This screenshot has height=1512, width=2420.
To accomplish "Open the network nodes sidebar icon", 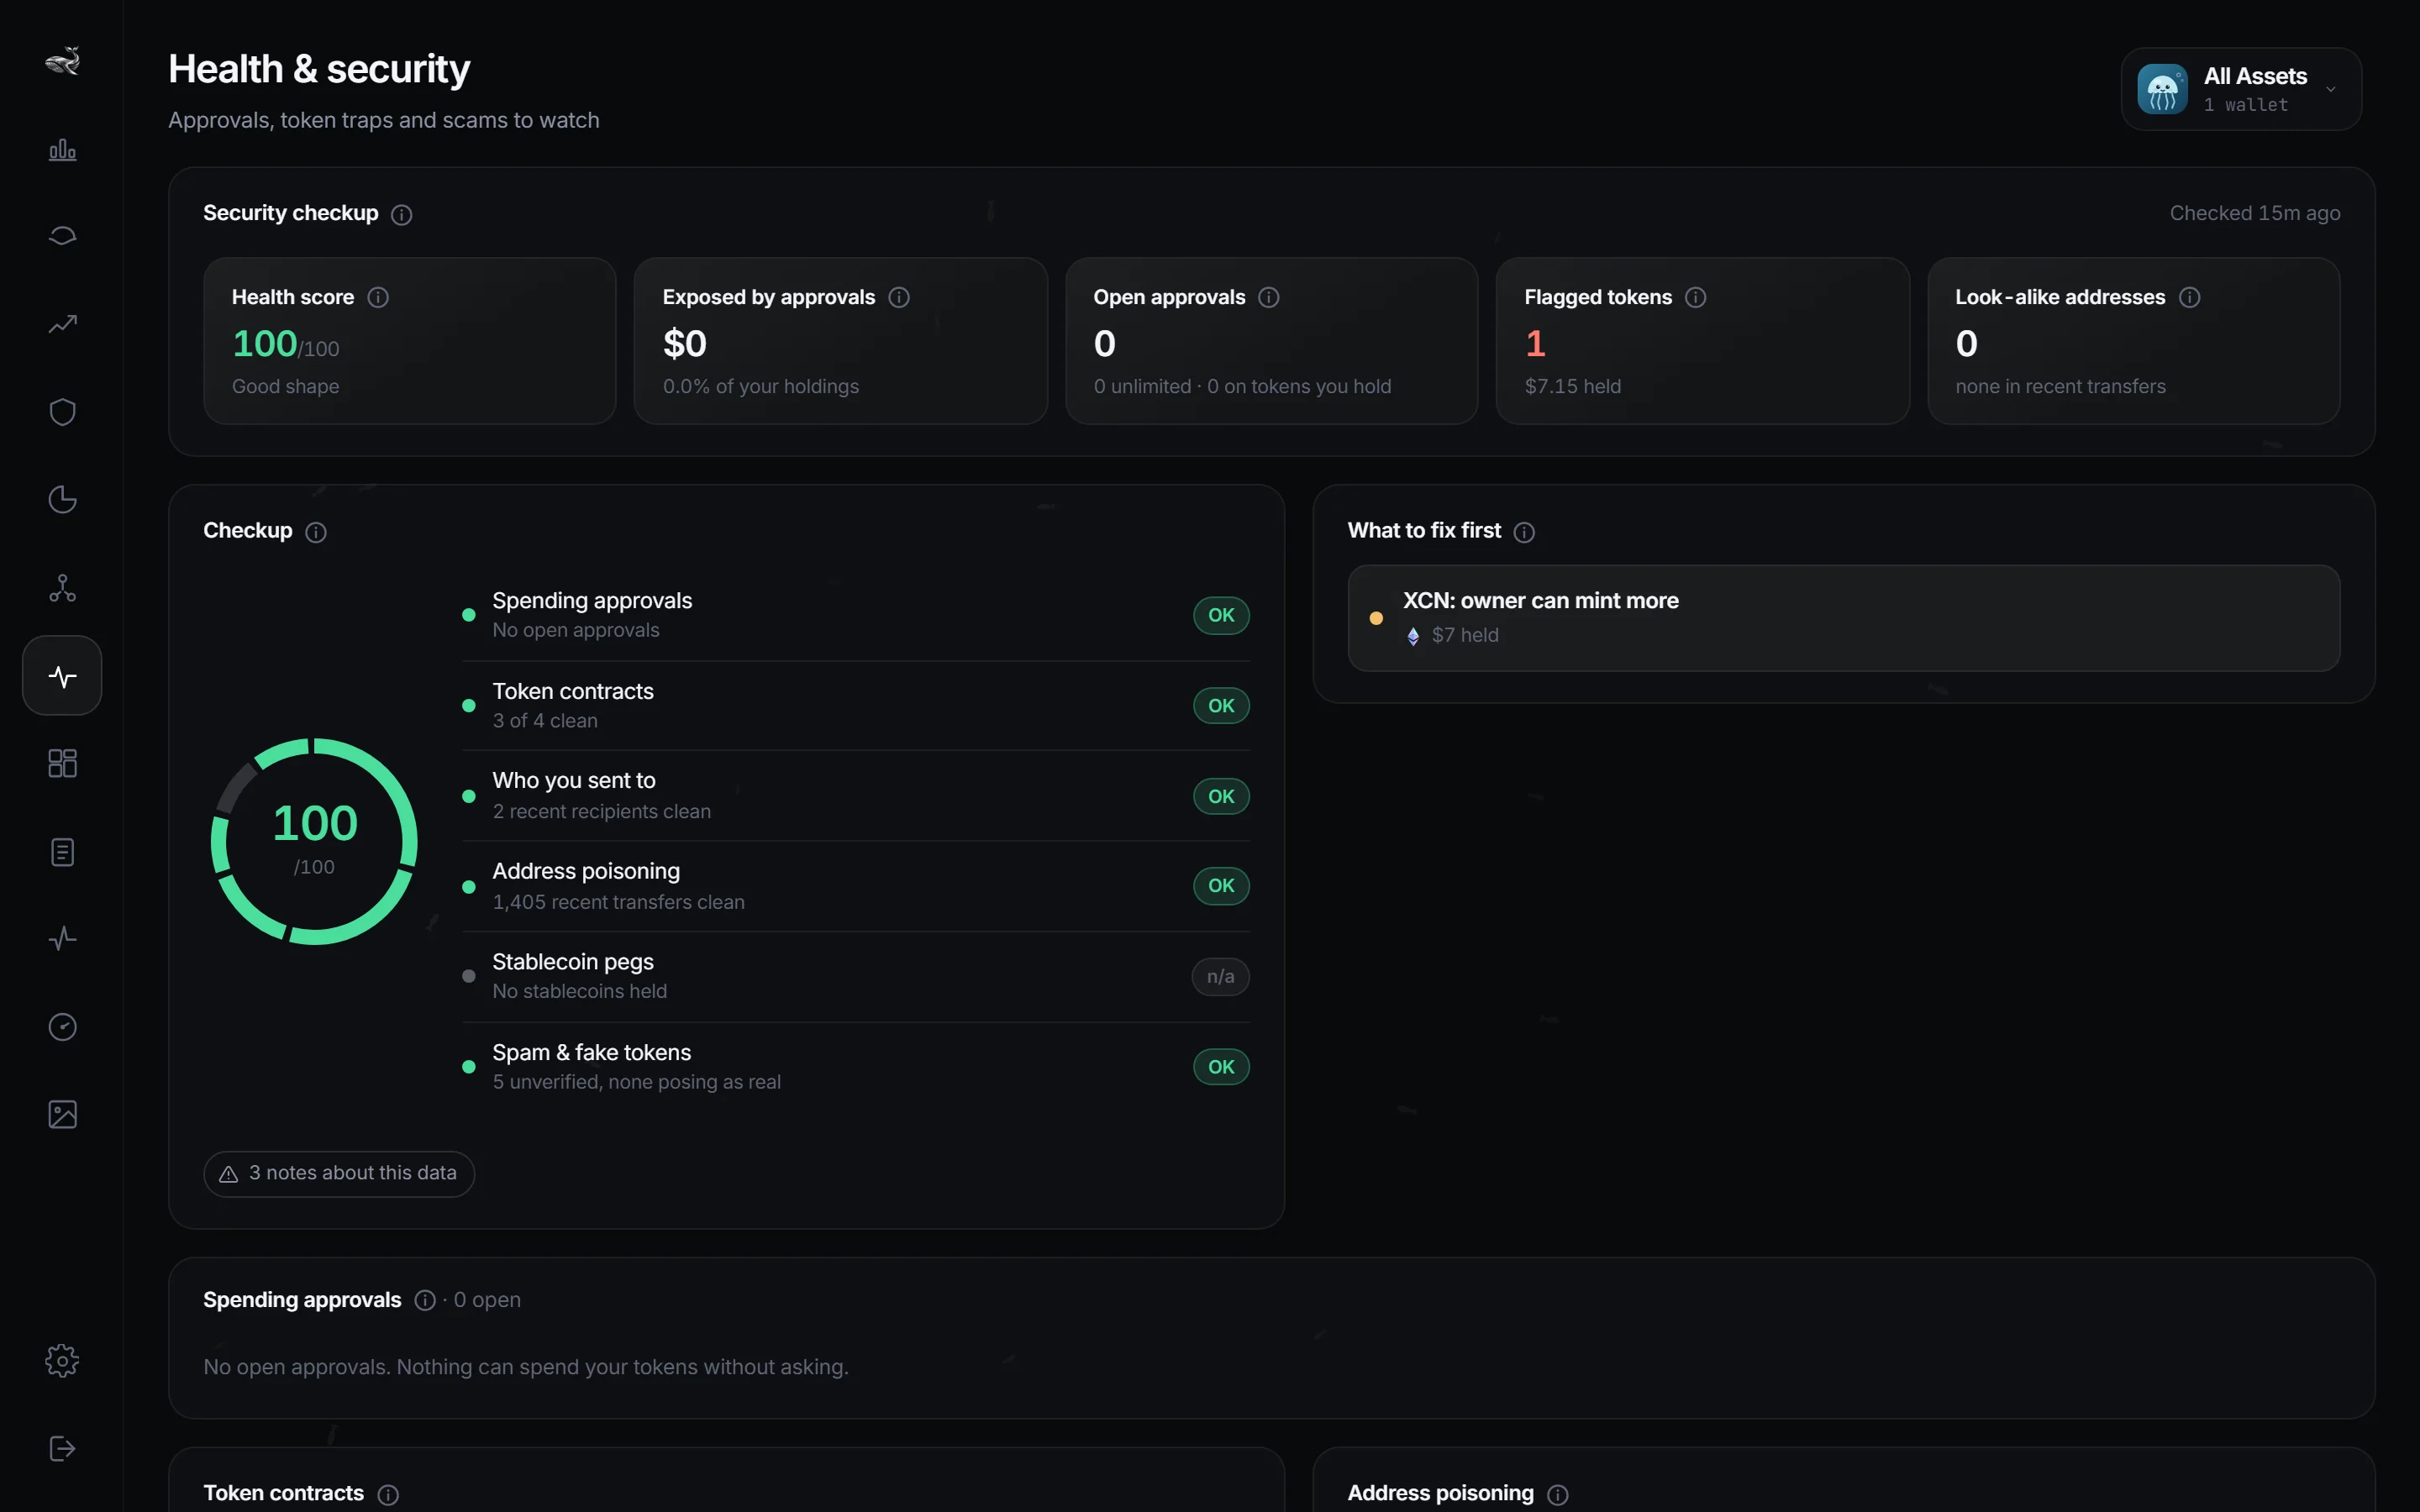I will 62,588.
